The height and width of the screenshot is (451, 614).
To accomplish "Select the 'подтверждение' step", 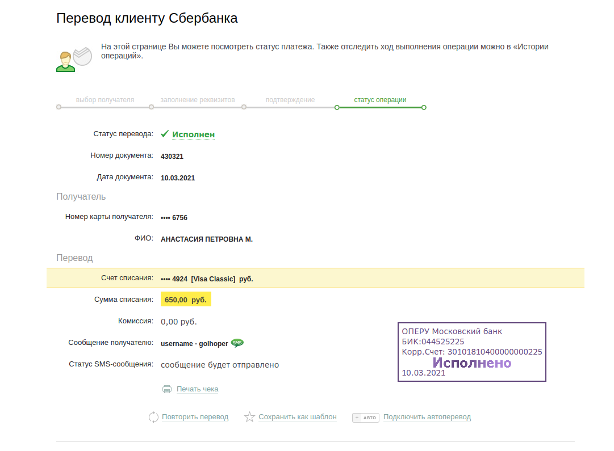I will (290, 100).
